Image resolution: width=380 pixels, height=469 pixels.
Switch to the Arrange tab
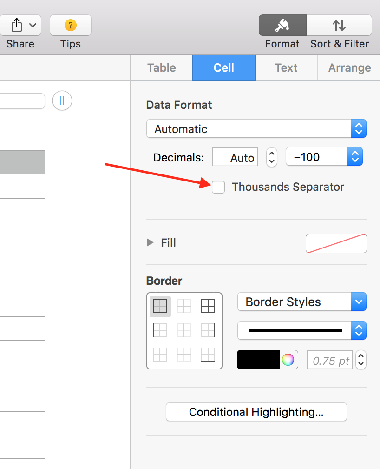349,68
